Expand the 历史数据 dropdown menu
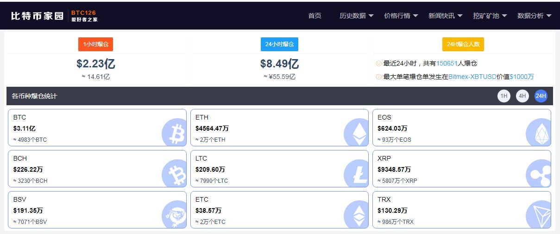560x234 pixels. pyautogui.click(x=356, y=16)
